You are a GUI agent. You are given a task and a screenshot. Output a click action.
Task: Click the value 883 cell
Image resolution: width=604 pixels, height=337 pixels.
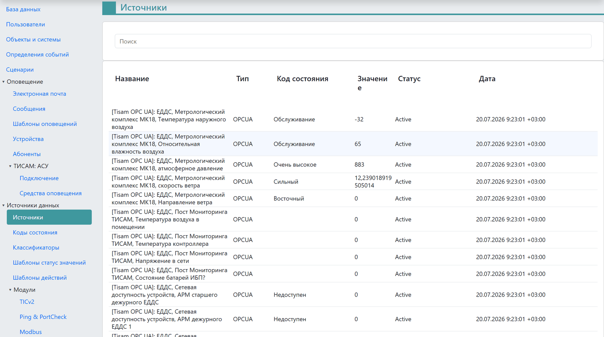359,164
